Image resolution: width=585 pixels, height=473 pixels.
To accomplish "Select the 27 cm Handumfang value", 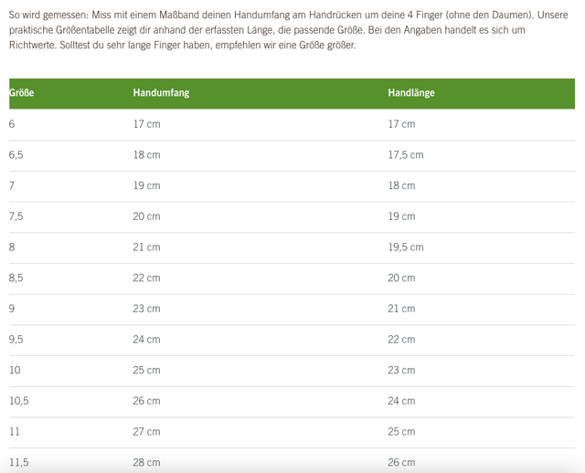I will tap(146, 432).
